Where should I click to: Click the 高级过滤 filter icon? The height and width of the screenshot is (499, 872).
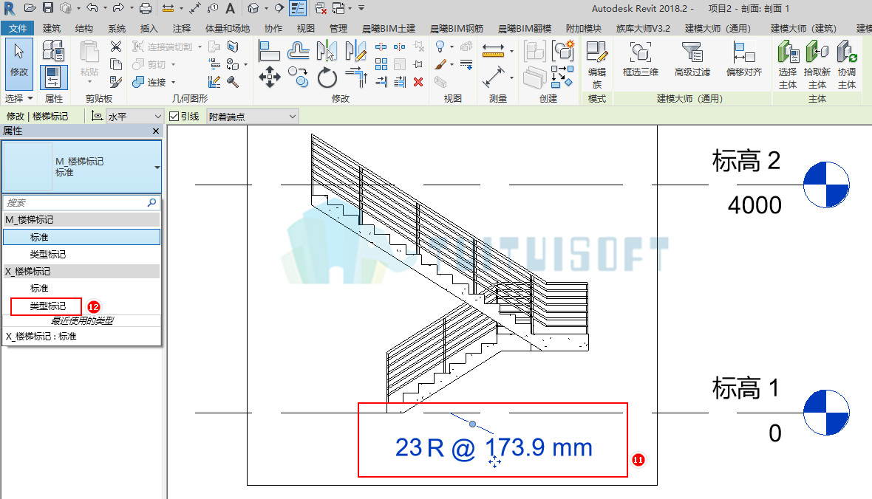(692, 60)
